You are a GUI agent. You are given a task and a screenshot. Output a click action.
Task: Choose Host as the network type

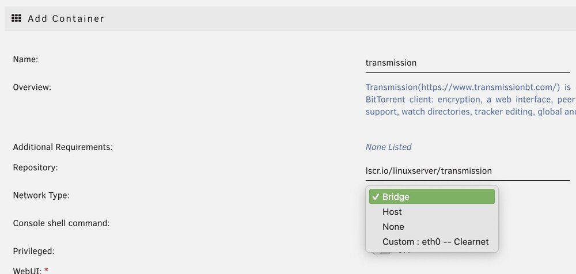pyautogui.click(x=431, y=212)
